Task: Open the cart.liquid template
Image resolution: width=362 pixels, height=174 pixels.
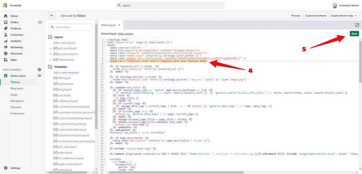Action: (x=62, y=95)
